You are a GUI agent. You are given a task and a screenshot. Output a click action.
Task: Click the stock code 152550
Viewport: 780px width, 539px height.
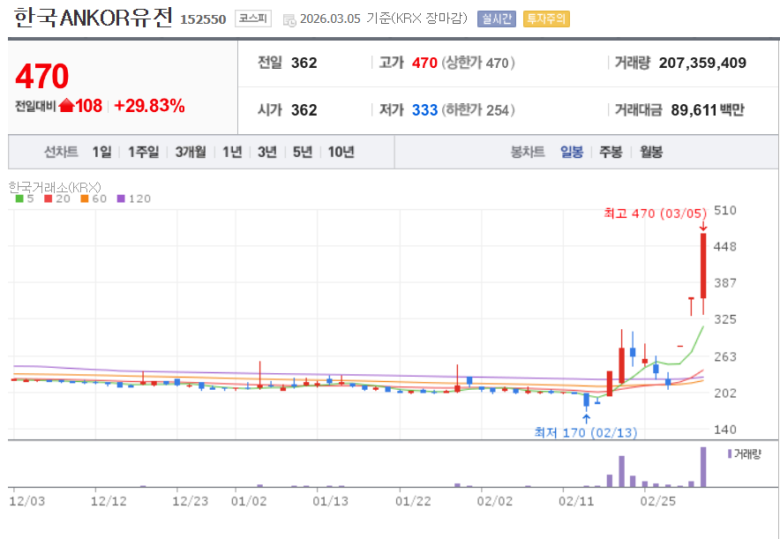tap(203, 19)
